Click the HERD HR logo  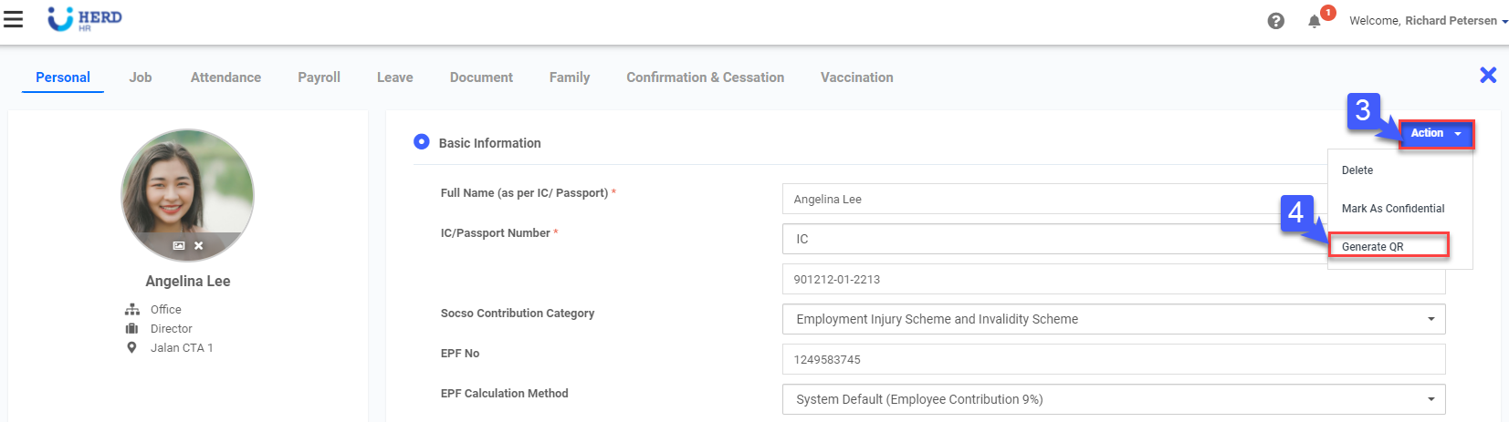click(x=85, y=19)
